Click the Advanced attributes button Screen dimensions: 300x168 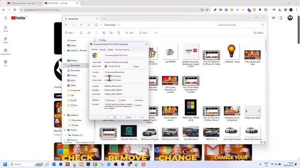[139, 100]
